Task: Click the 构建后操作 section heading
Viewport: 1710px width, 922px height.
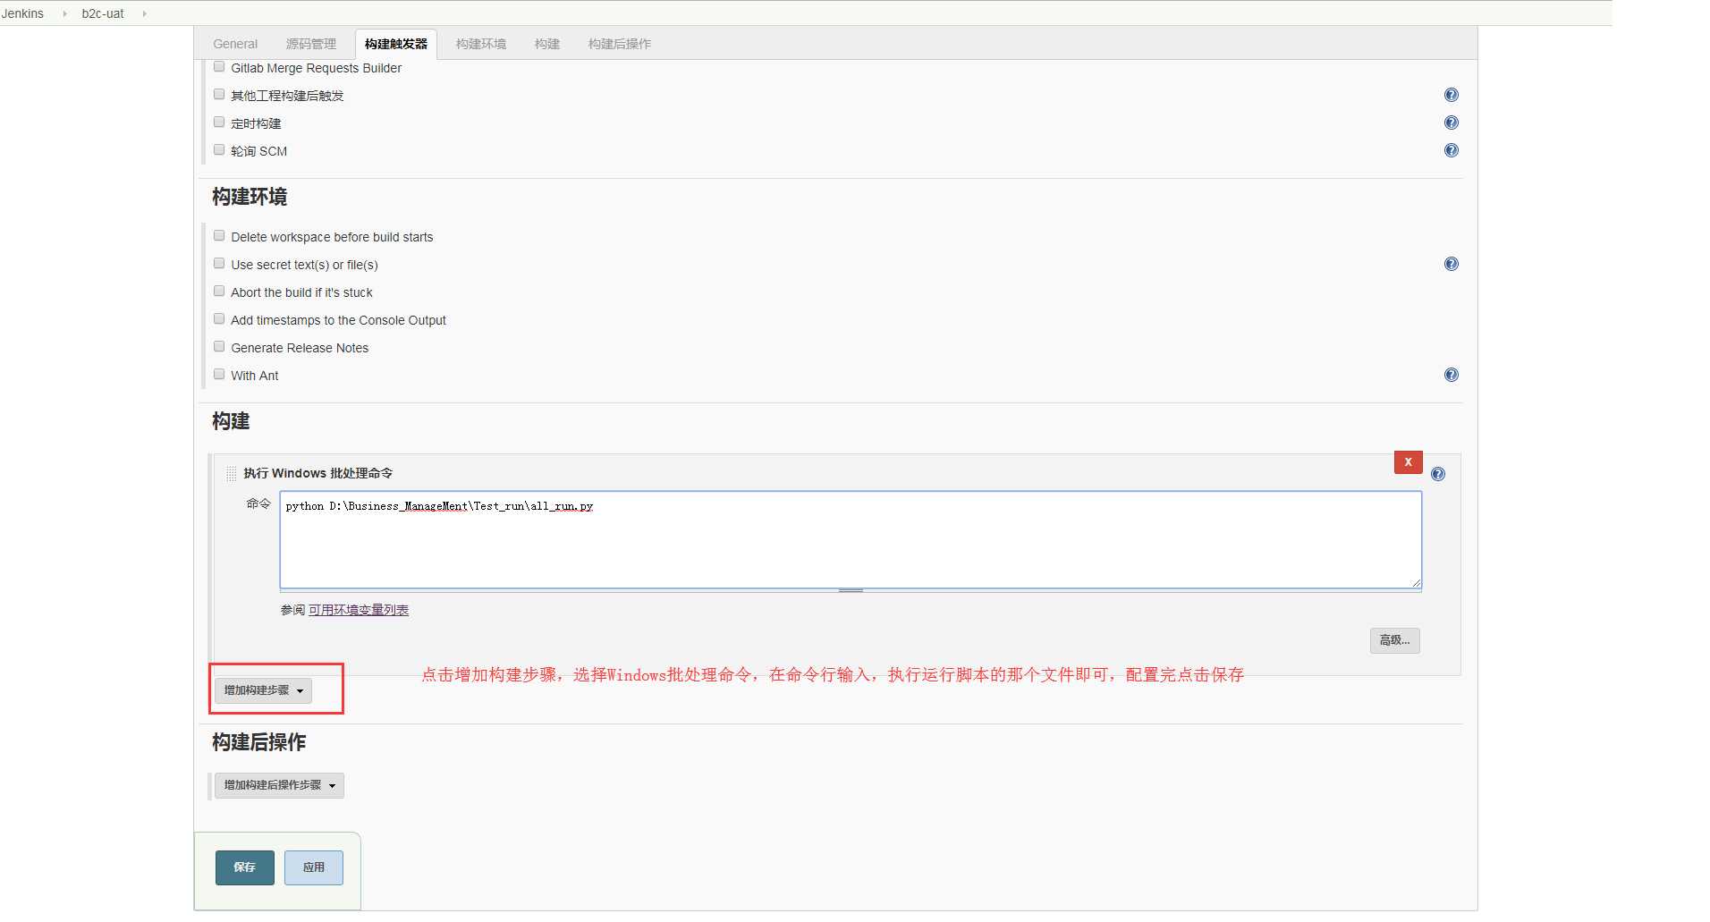Action: pos(259,742)
